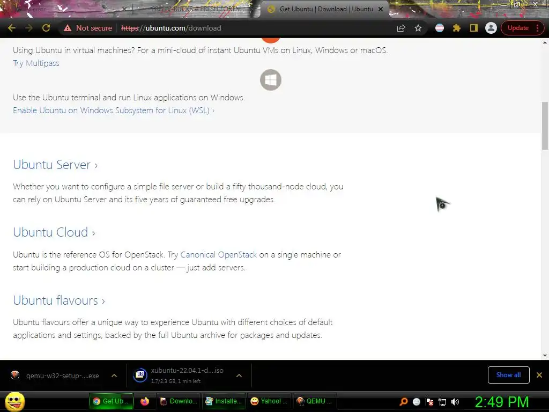This screenshot has width=549, height=412.
Task: Click the round face tray icon
Action: click(416, 402)
